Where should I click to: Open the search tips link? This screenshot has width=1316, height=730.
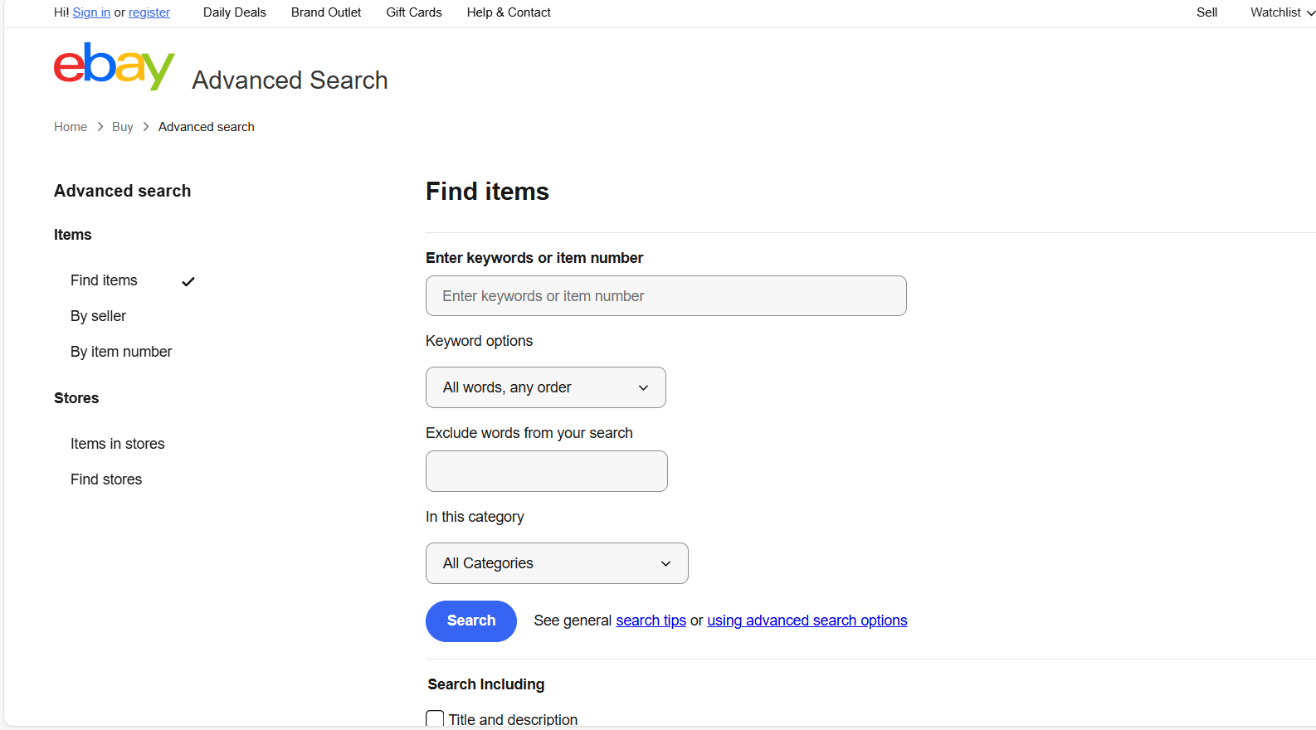651,620
